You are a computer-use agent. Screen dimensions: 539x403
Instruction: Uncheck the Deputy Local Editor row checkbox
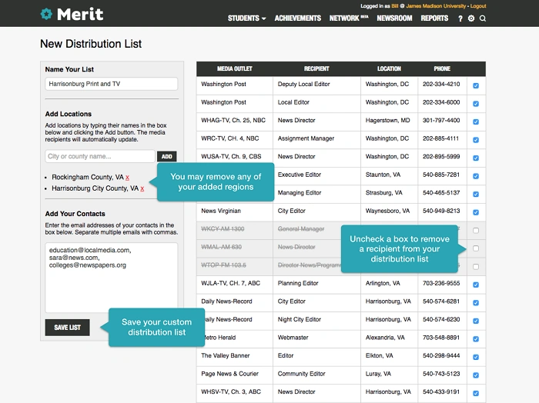tap(476, 85)
